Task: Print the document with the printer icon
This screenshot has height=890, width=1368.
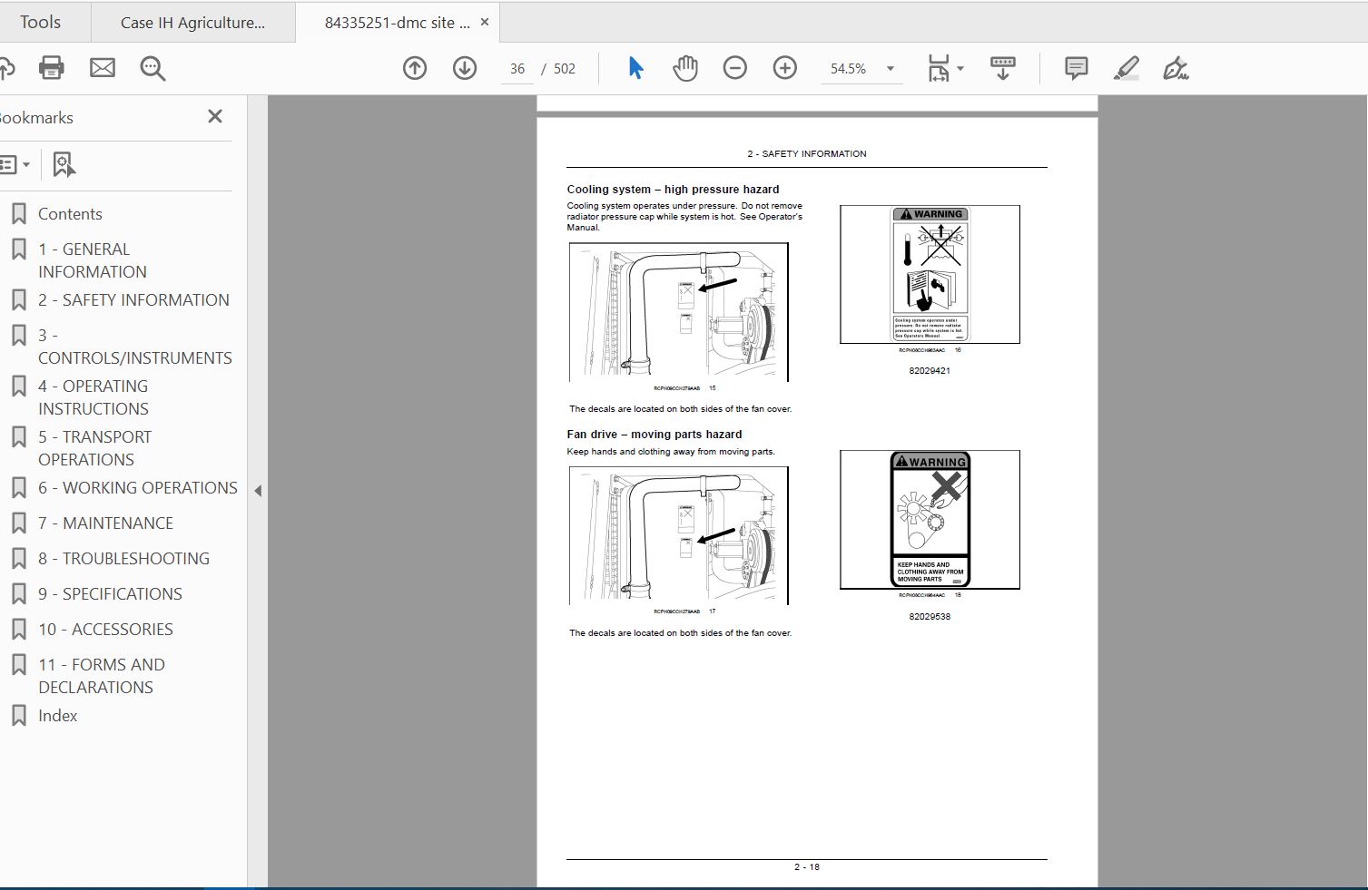Action: pyautogui.click(x=52, y=68)
